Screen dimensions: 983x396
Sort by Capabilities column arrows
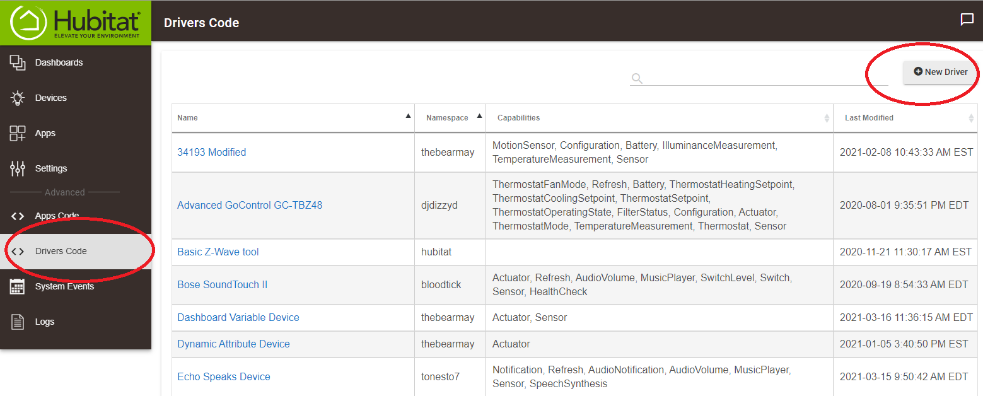point(827,118)
